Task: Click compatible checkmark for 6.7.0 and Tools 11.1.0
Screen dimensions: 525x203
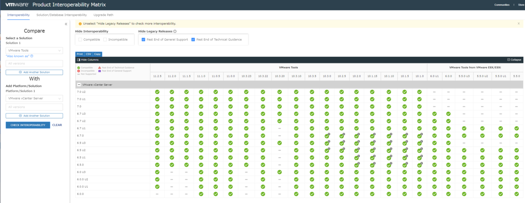Action: point(201,135)
